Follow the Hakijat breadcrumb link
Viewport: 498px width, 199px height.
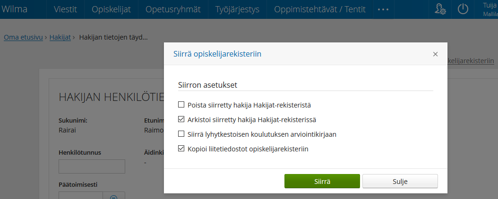60,37
